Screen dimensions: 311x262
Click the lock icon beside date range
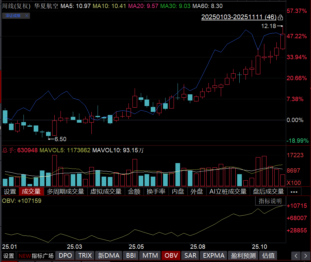click(x=280, y=17)
